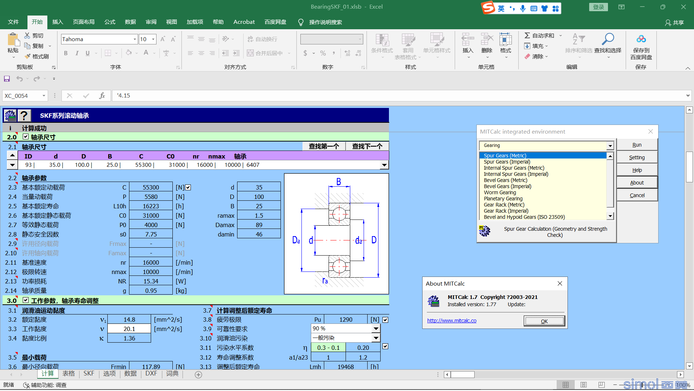The image size is (694, 391).
Task: Open the 插入 ribbon tab
Action: point(57,22)
